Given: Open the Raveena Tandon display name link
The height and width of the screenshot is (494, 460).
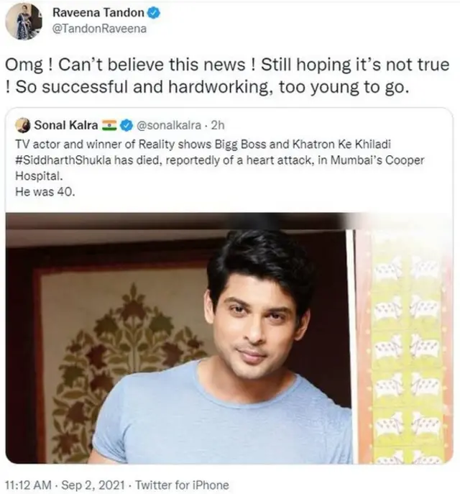Looking at the screenshot, I should [98, 13].
